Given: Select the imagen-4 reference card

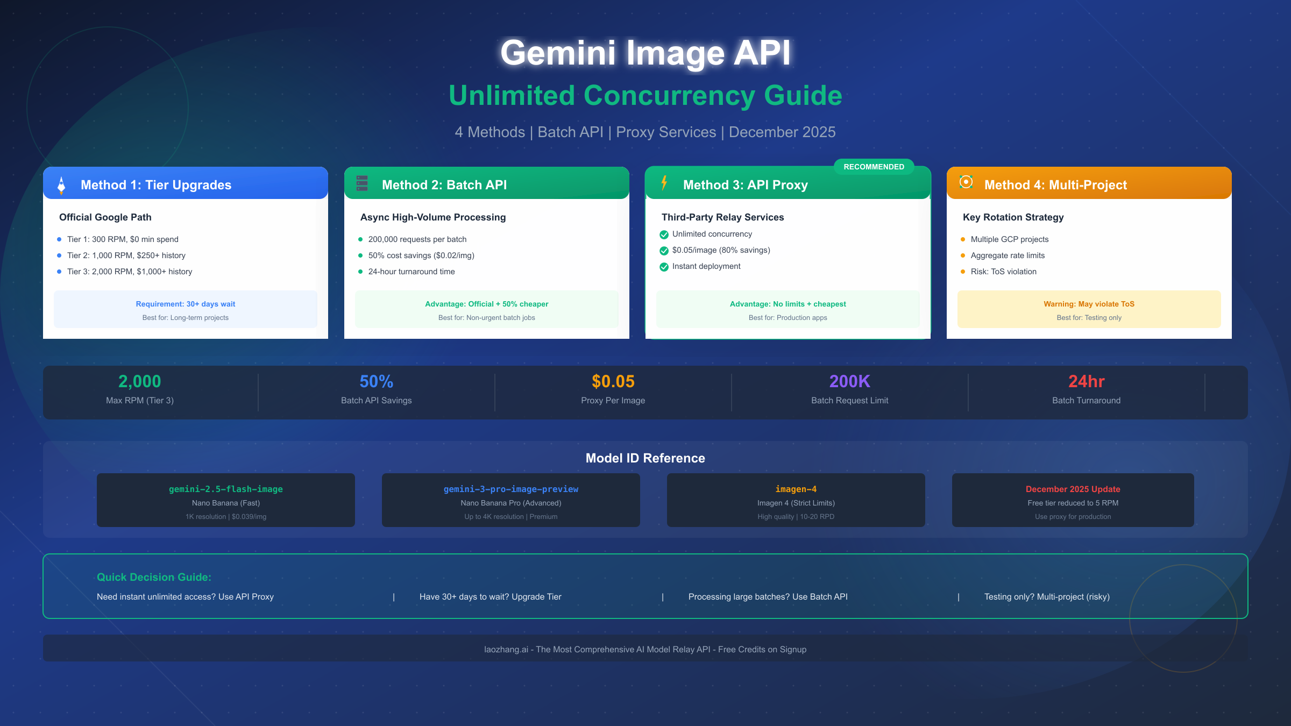Looking at the screenshot, I should point(796,500).
